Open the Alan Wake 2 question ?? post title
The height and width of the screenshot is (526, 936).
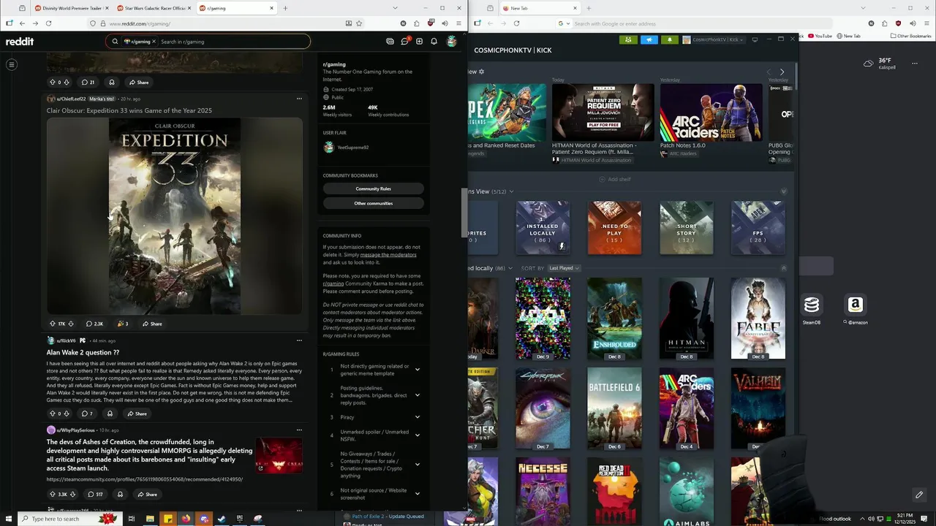tap(83, 352)
